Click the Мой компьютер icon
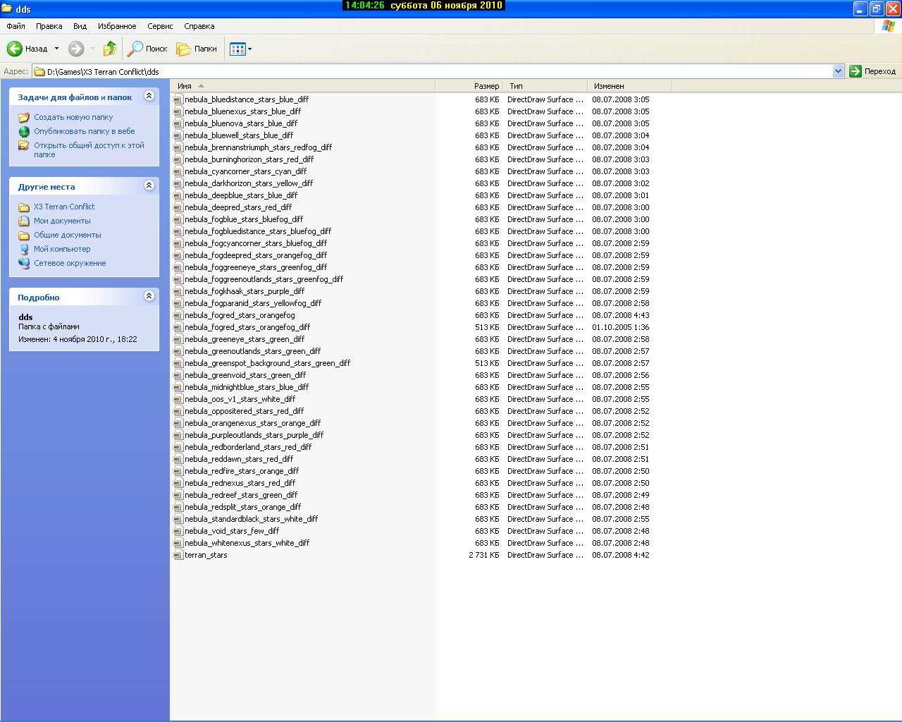 24,250
